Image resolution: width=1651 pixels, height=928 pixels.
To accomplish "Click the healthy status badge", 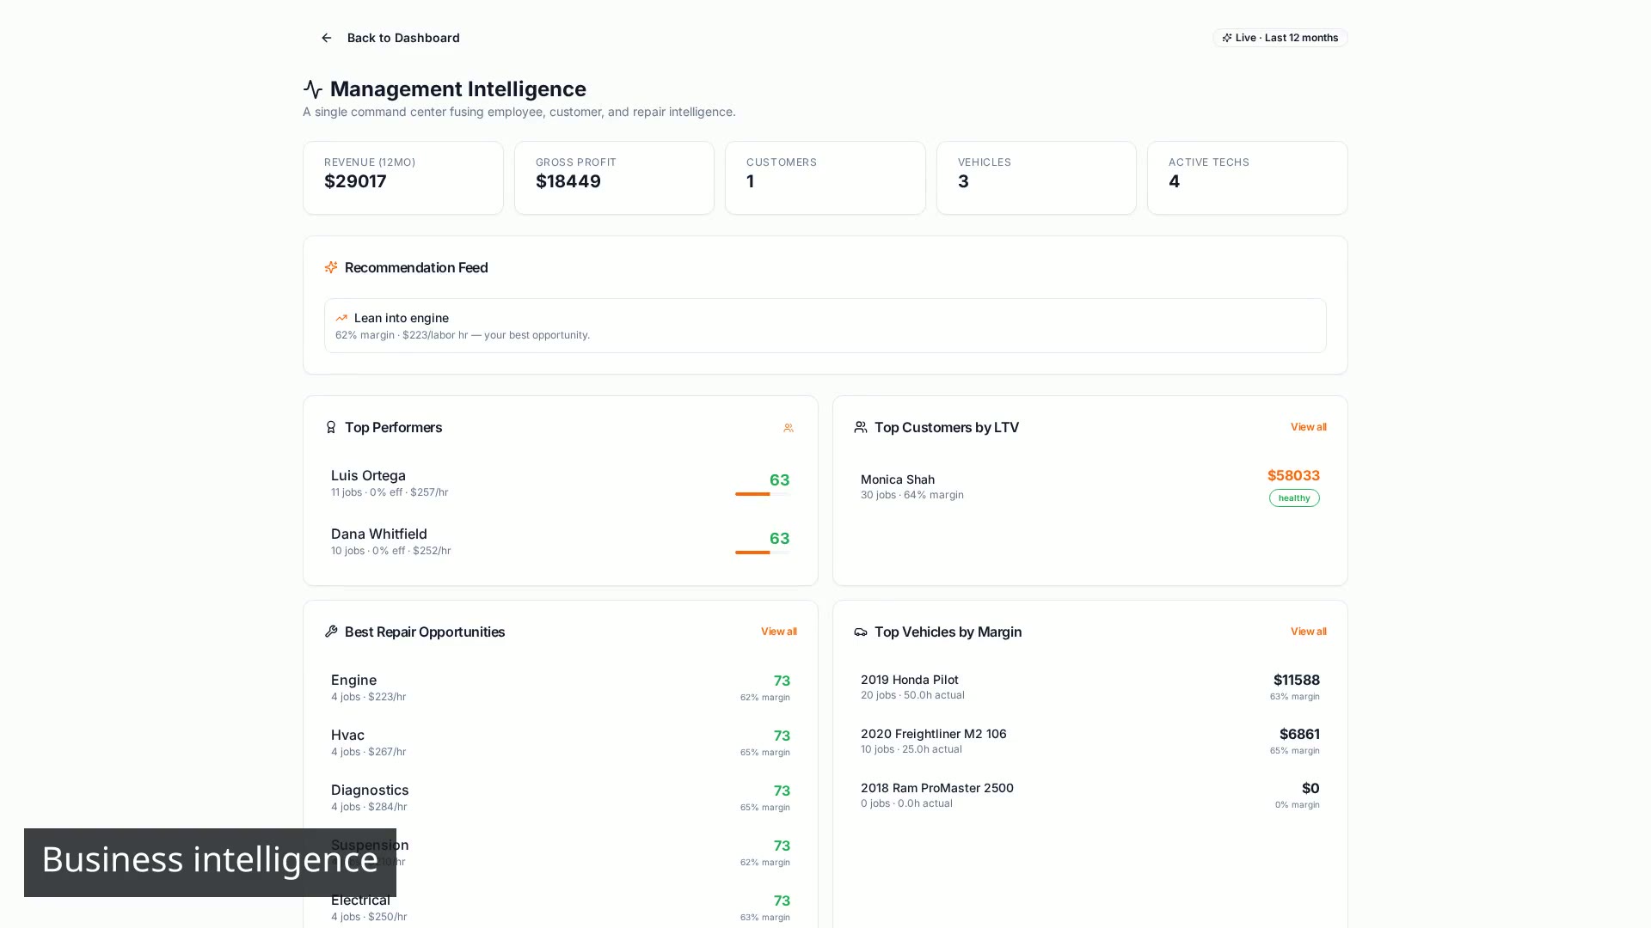I will (x=1294, y=498).
